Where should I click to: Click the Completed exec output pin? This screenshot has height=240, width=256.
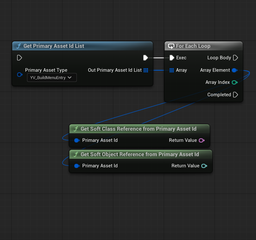tap(235, 95)
